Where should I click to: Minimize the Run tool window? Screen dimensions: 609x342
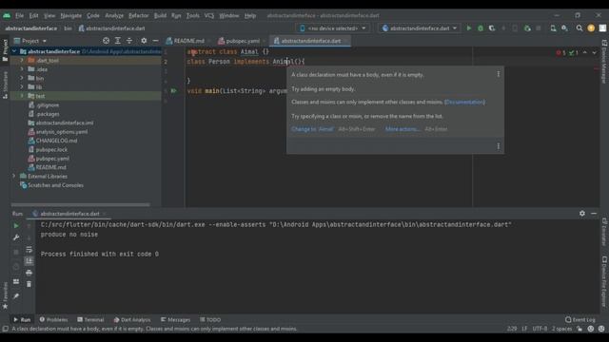[594, 213]
